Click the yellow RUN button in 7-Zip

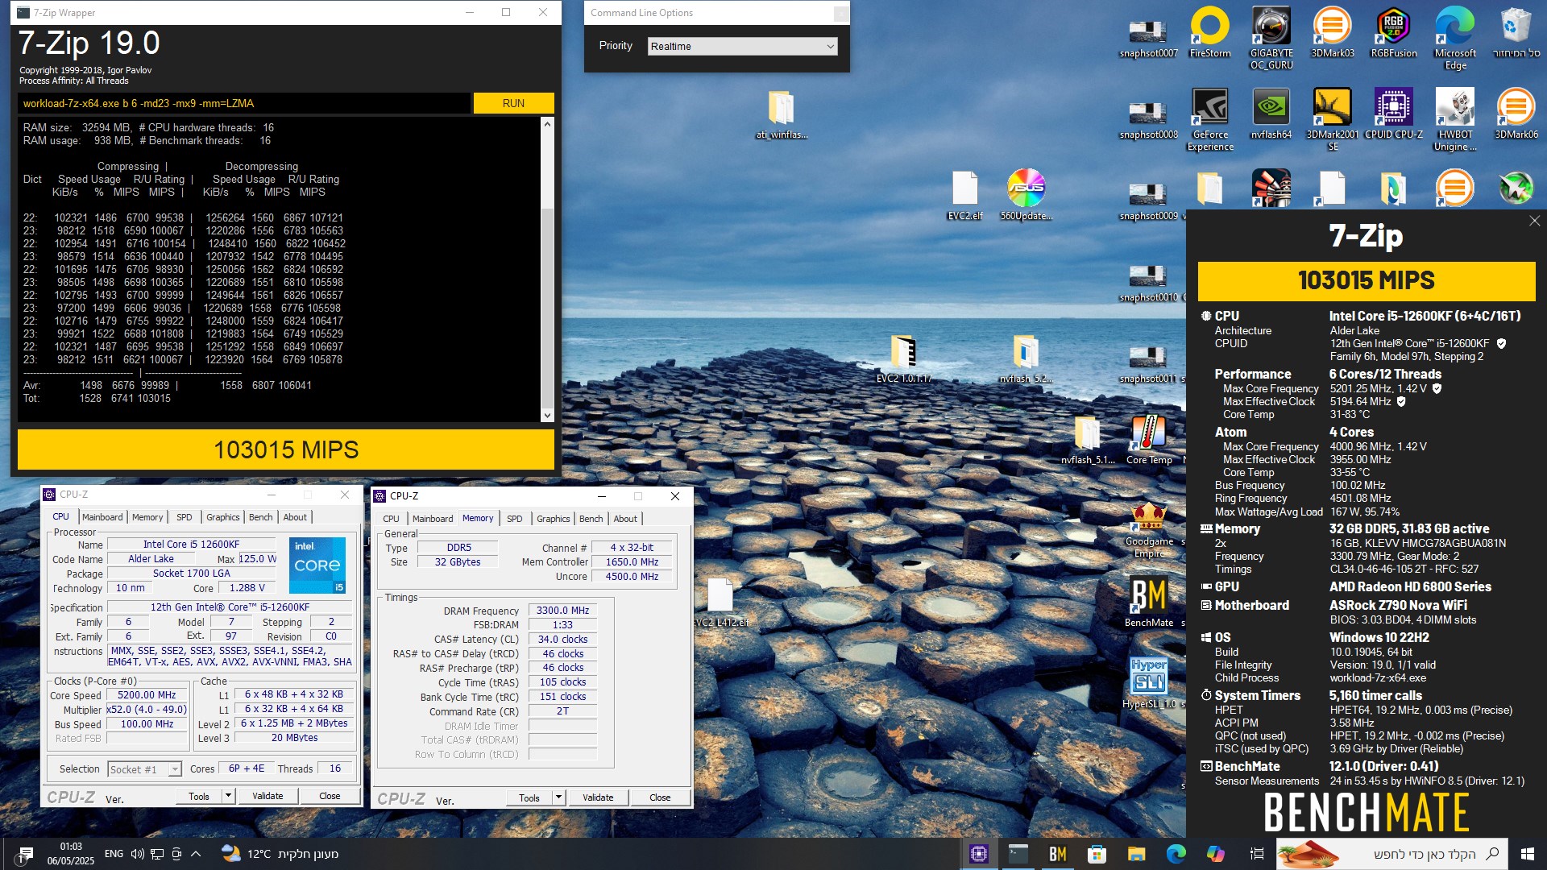point(513,103)
